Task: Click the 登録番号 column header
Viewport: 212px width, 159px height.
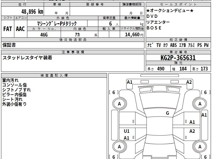Action: pos(95,5)
